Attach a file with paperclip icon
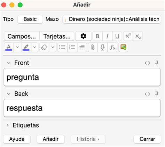This screenshot has height=147, width=165. point(93,47)
